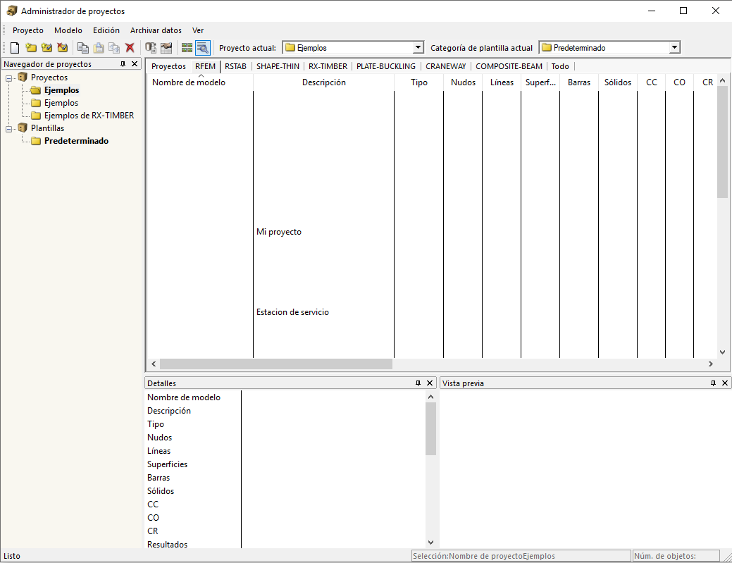Click the model list right scroll arrow

[x=711, y=364]
